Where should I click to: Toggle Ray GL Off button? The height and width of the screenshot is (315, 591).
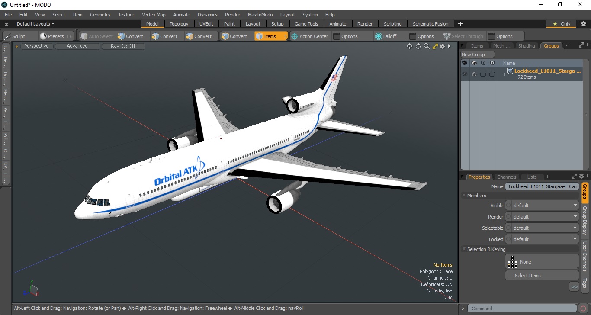click(123, 46)
